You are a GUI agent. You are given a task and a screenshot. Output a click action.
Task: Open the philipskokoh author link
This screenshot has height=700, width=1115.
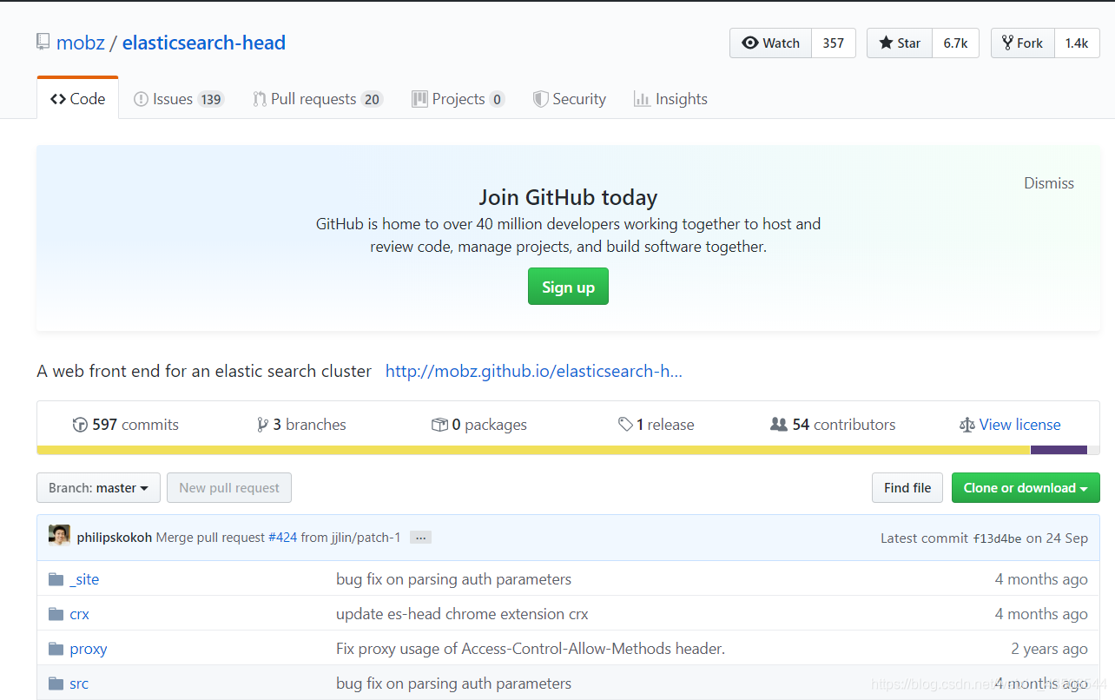pyautogui.click(x=115, y=538)
